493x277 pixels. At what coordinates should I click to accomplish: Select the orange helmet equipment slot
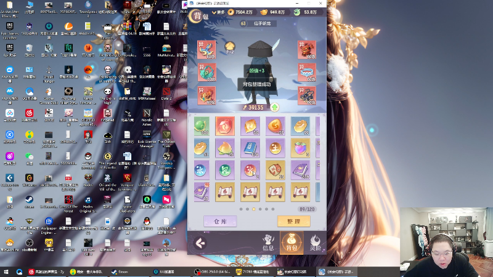pyautogui.click(x=206, y=95)
